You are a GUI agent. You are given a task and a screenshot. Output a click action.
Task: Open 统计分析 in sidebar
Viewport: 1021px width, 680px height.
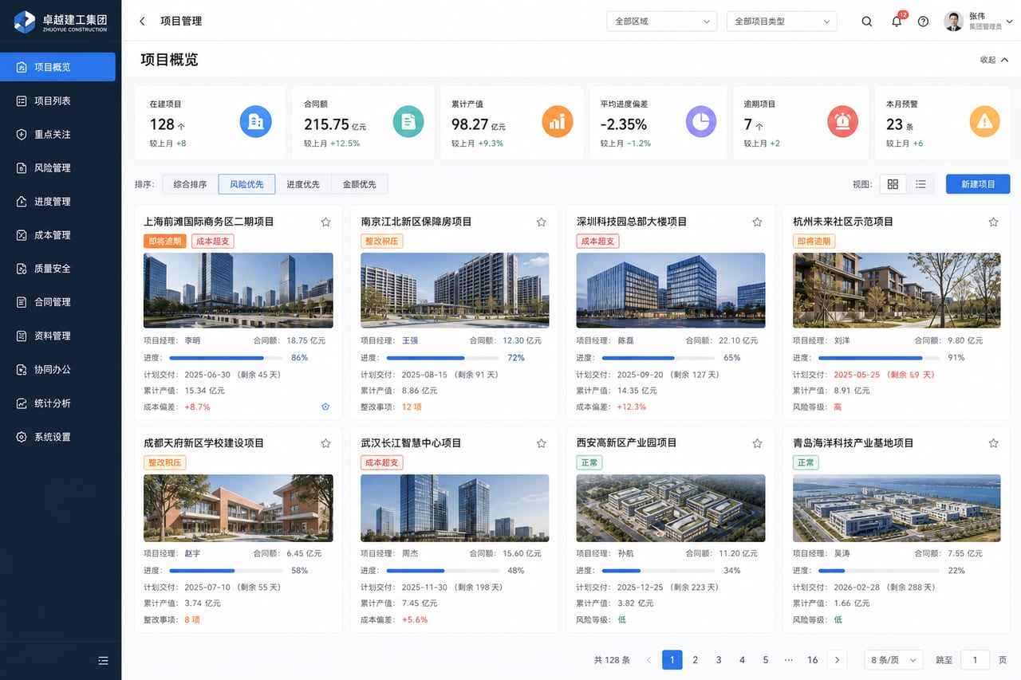(x=57, y=403)
